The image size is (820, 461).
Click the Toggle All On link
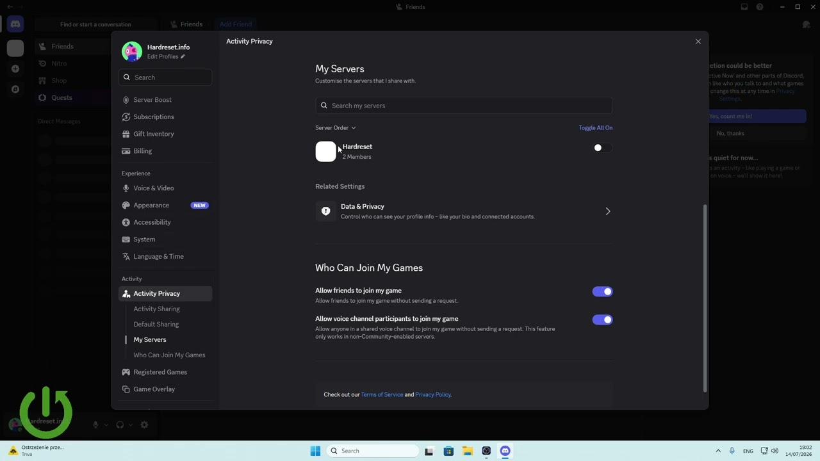[x=596, y=127]
